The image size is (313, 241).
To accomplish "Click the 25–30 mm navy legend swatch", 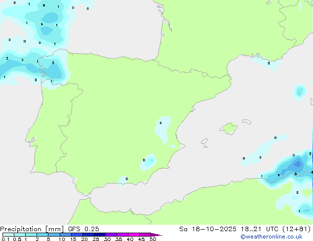I will [100, 235].
